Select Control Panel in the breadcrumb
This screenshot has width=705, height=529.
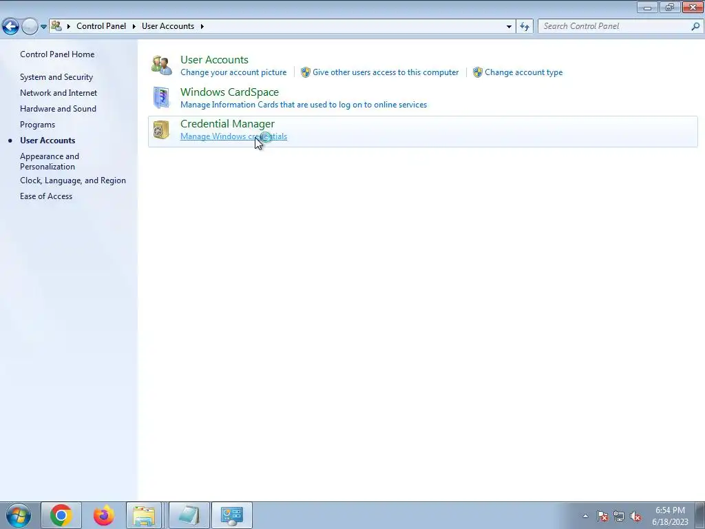[101, 26]
